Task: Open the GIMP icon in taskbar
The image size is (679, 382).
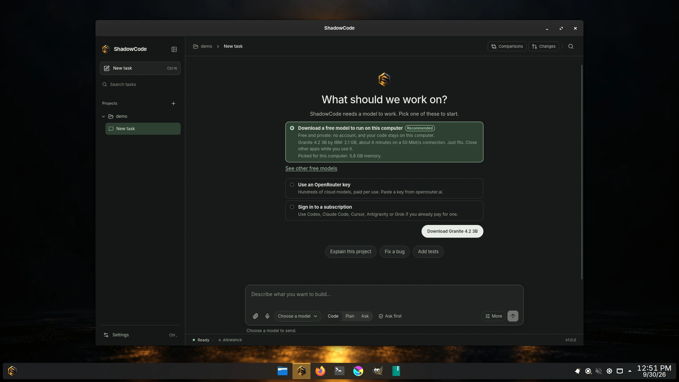Action: coord(377,371)
